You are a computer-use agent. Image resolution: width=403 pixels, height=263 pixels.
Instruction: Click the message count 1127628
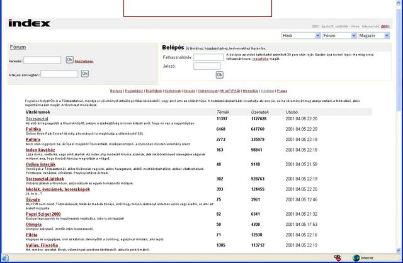(x=259, y=119)
